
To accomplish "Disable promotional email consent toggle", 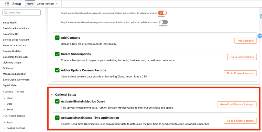I will click(x=162, y=13).
